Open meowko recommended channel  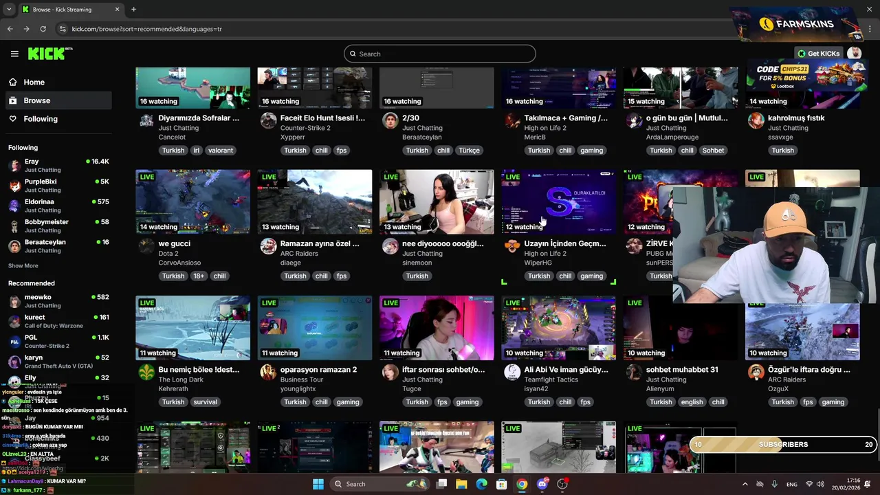[x=58, y=300]
